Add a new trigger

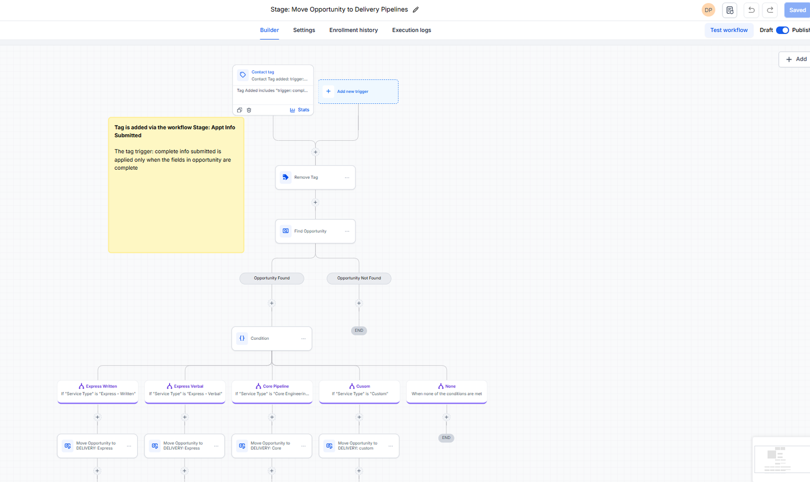(x=358, y=92)
